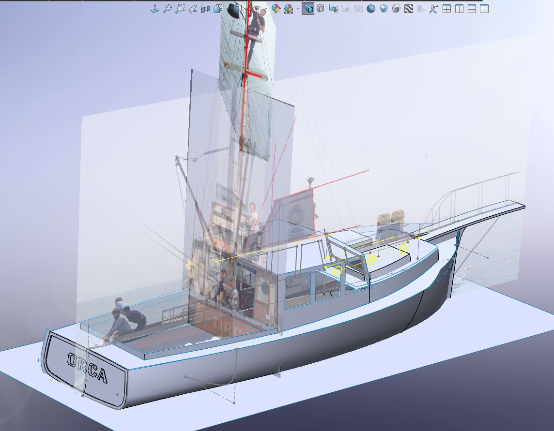Go back to the Previous View
This screenshot has width=554, height=431.
point(193,9)
